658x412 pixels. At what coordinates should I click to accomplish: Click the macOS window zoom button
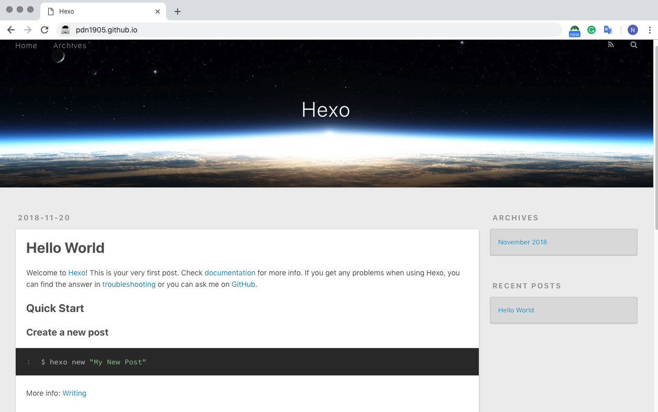pyautogui.click(x=30, y=9)
